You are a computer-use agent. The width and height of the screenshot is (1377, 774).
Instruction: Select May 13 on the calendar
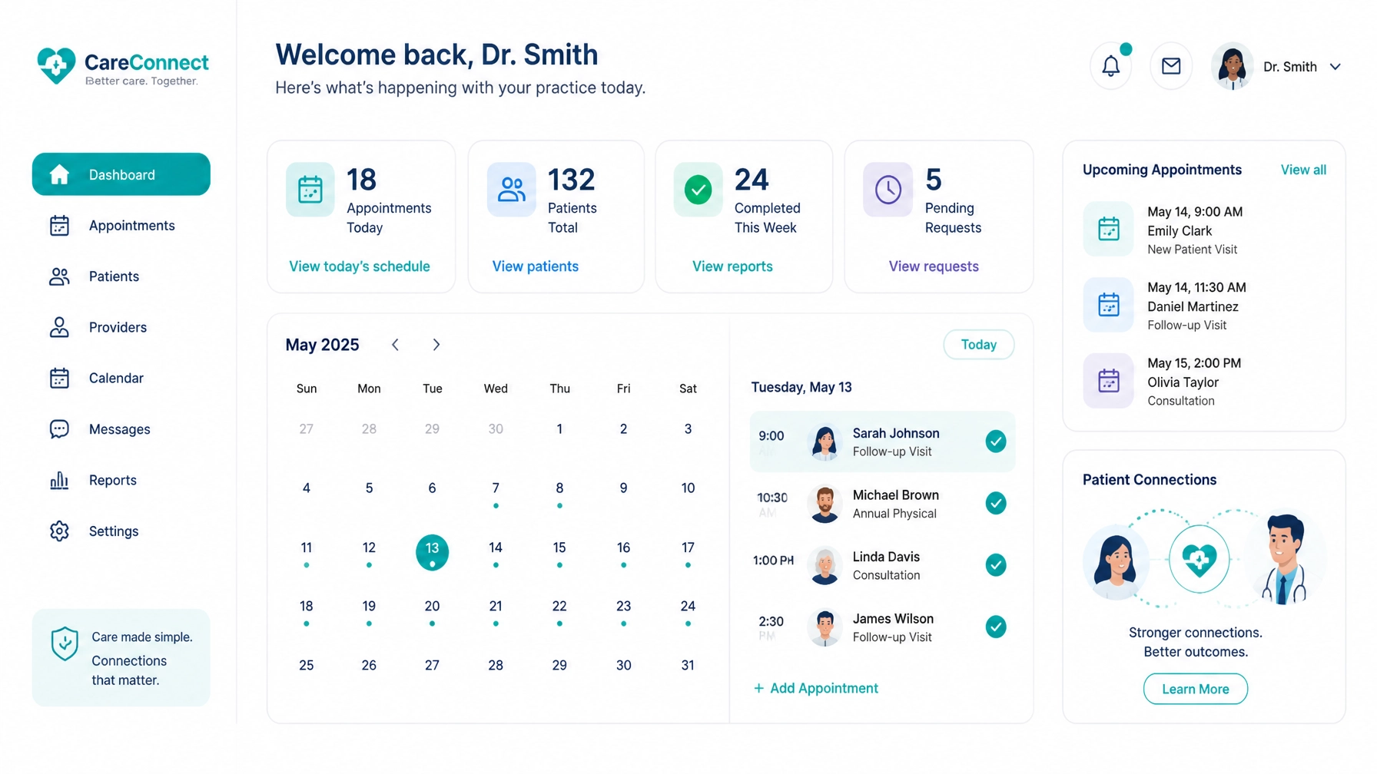(x=432, y=552)
